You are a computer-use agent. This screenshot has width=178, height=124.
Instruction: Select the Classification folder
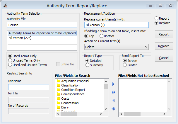click(68, 85)
